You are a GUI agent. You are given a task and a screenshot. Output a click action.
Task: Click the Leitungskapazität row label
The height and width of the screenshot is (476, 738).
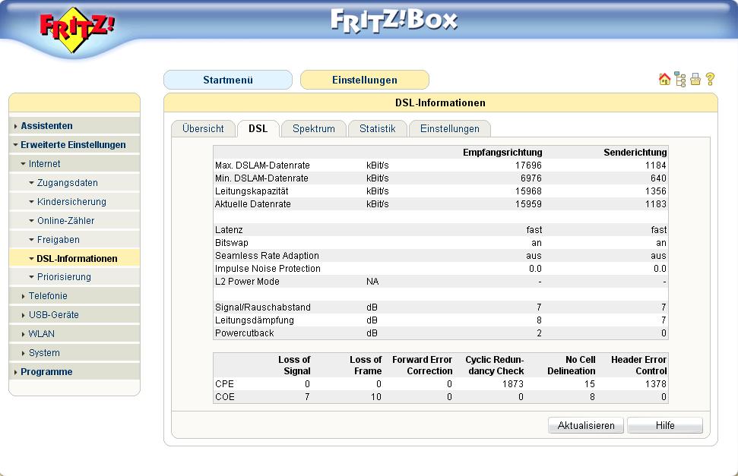252,191
